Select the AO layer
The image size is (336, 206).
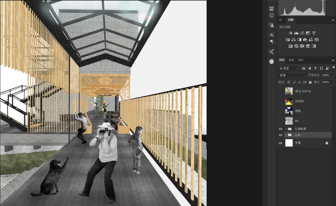(297, 121)
